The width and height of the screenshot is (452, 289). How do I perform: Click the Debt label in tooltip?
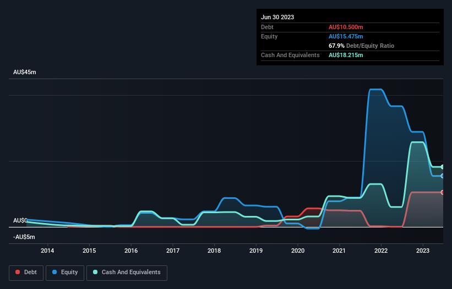pyautogui.click(x=267, y=27)
